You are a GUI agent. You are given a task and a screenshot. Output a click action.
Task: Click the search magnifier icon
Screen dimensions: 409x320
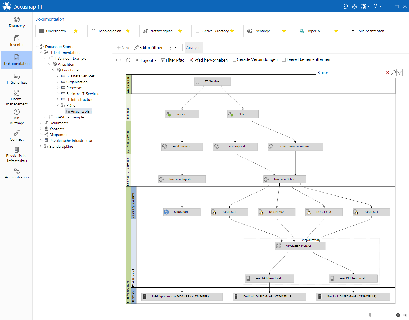coord(394,73)
